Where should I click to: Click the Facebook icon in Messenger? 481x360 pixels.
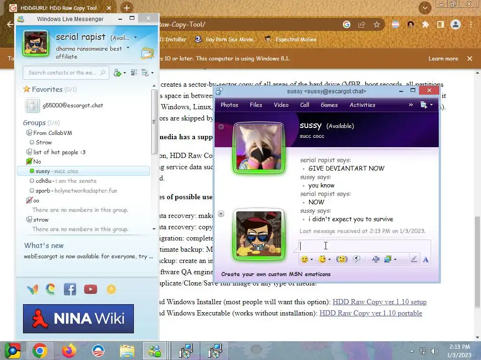[70, 289]
